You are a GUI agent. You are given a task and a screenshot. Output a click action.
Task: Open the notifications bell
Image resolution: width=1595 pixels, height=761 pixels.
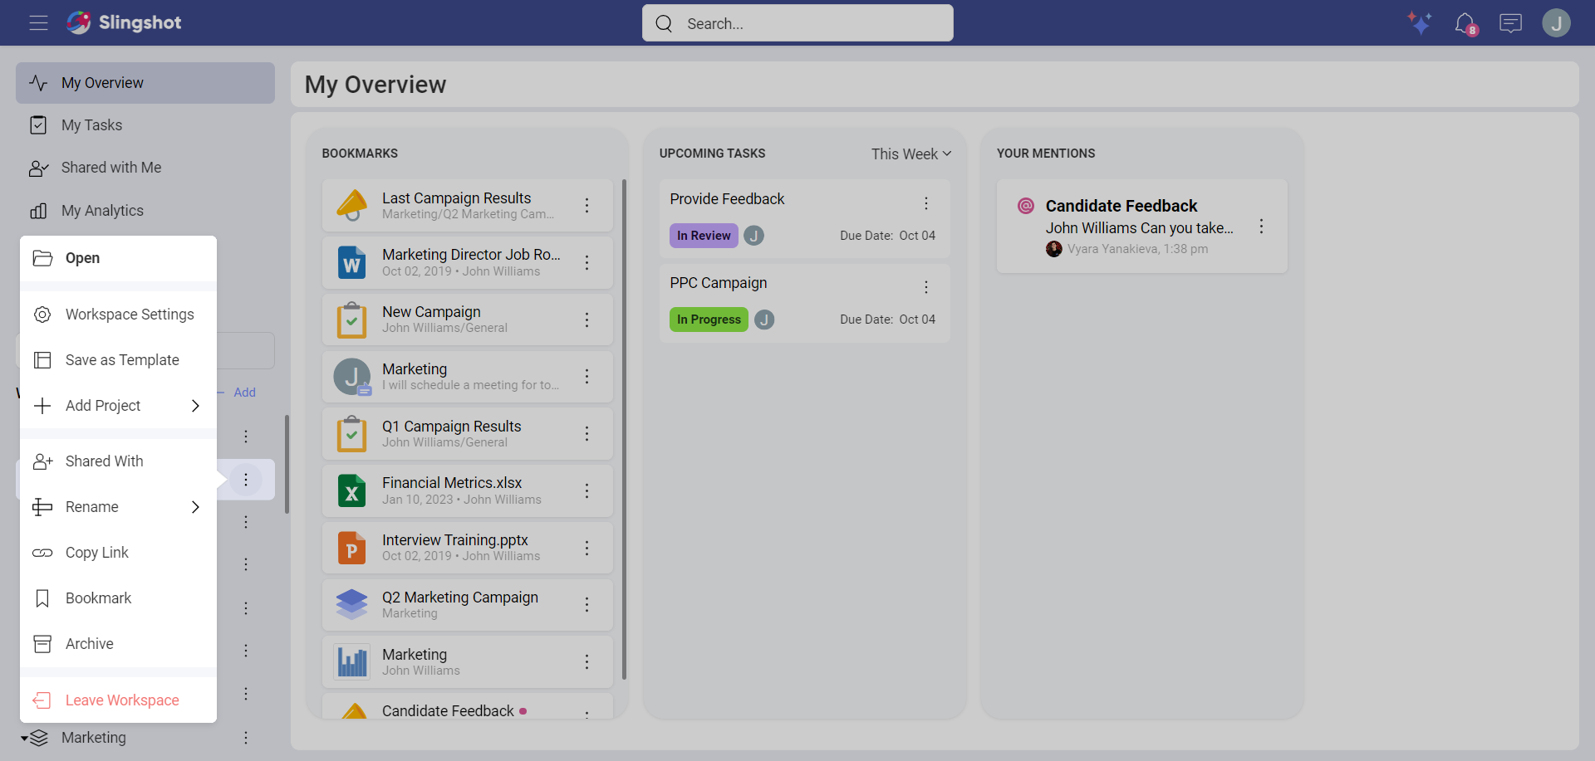pos(1465,23)
